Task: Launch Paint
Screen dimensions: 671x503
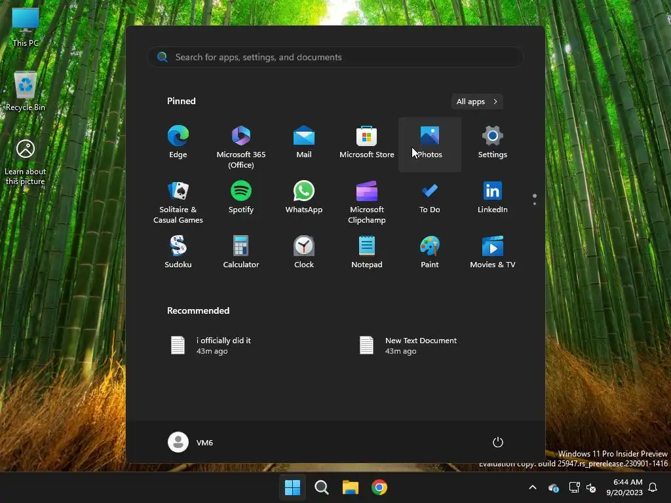Action: click(x=430, y=253)
